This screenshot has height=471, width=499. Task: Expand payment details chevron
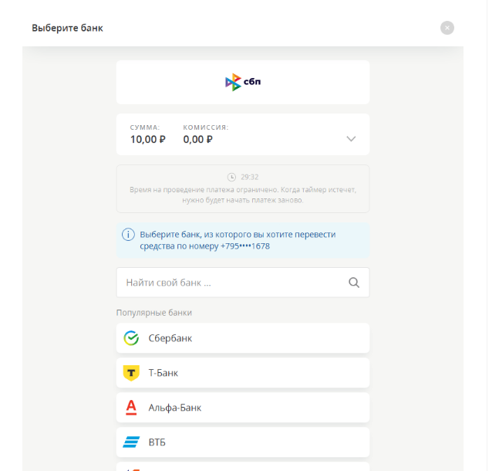[351, 139]
